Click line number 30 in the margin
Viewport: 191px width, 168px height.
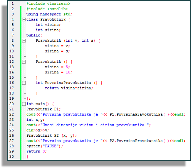click(x=12, y=157)
